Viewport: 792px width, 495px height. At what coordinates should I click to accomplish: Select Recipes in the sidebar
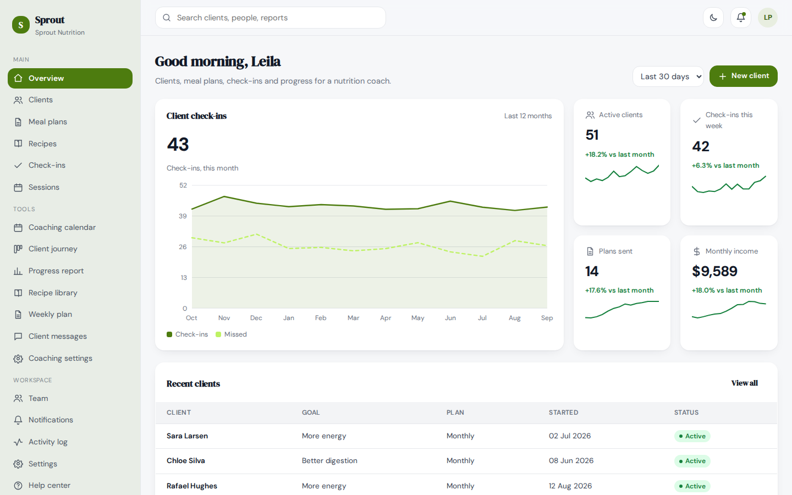(70, 144)
